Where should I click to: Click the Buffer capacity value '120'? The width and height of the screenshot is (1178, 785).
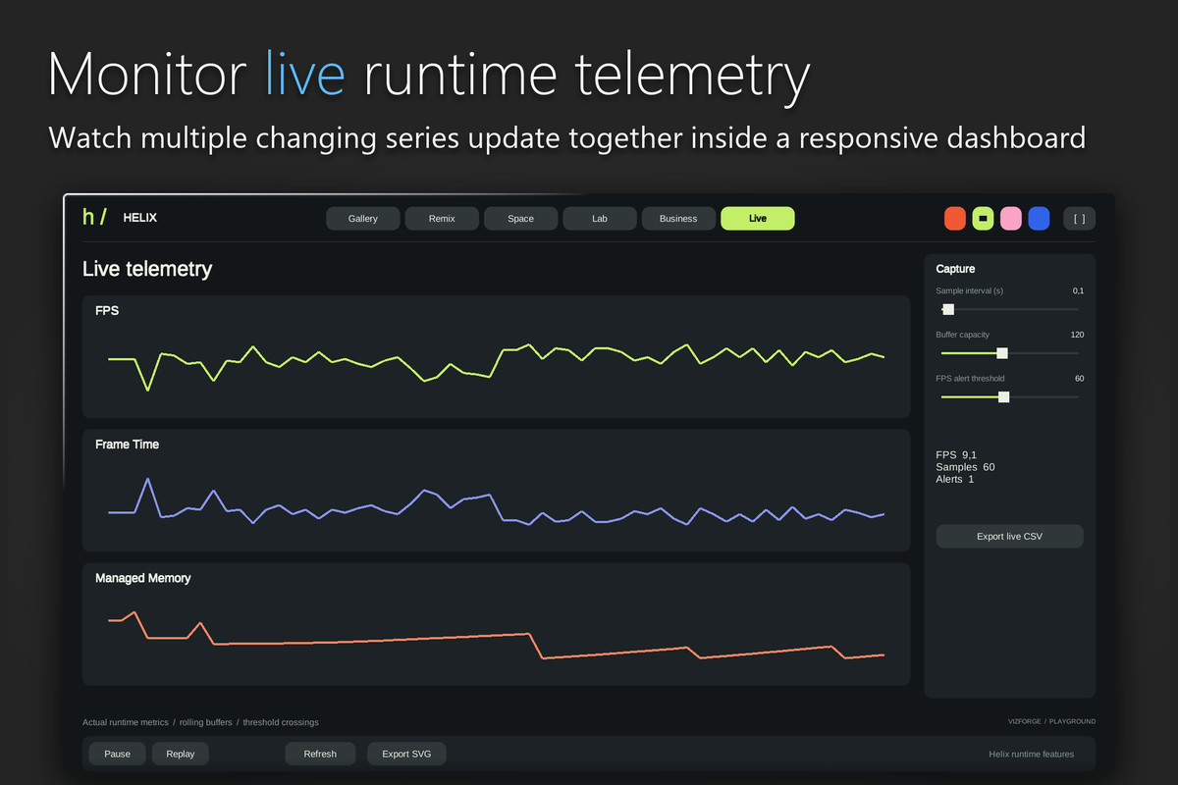1077,335
